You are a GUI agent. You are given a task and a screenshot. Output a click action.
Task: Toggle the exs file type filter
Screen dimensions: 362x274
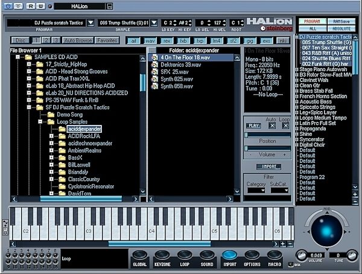[266, 40]
